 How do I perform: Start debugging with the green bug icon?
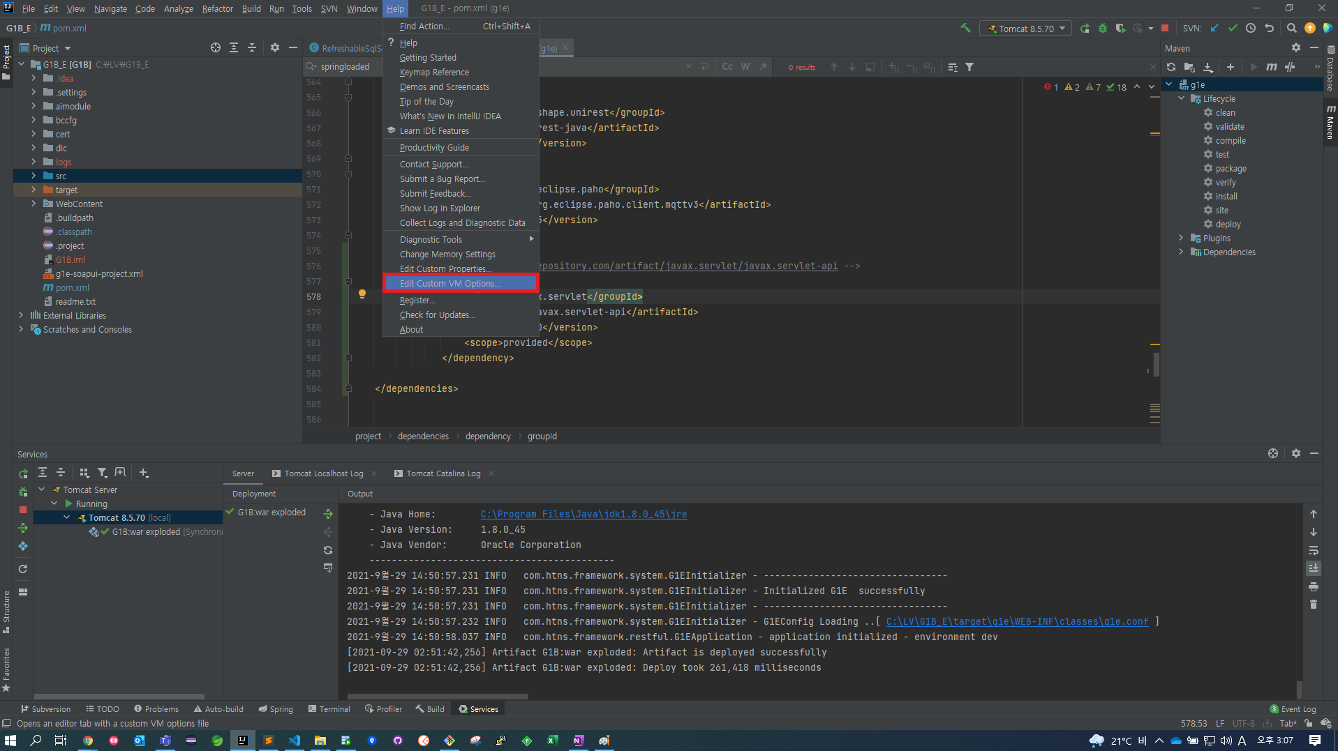tap(1103, 28)
